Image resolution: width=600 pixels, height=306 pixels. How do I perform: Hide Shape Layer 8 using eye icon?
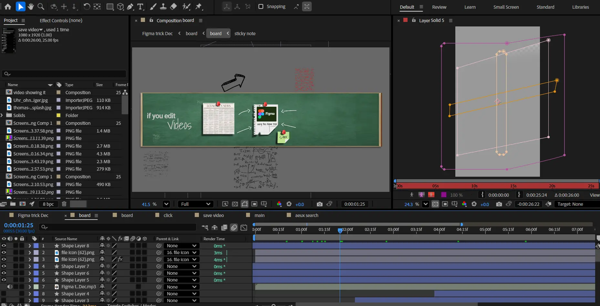click(x=4, y=246)
